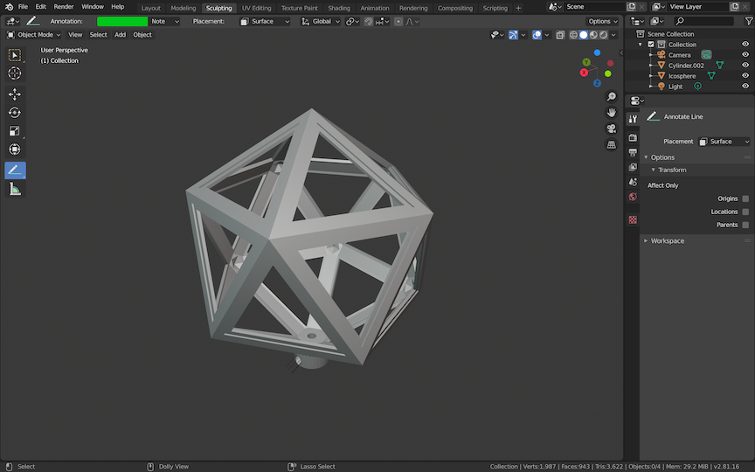Open the Global orientation dropdown
The height and width of the screenshot is (472, 755).
tap(322, 21)
